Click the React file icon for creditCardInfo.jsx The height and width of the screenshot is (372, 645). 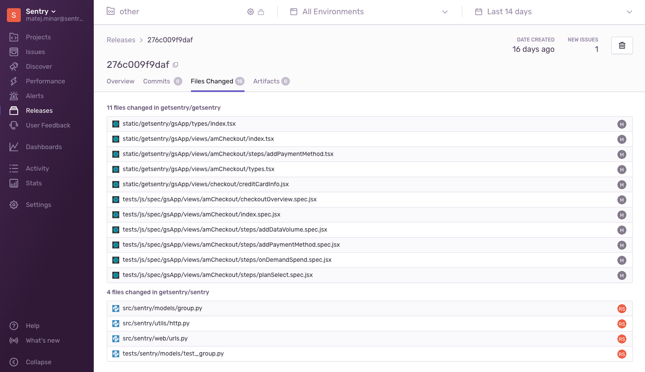pyautogui.click(x=116, y=184)
